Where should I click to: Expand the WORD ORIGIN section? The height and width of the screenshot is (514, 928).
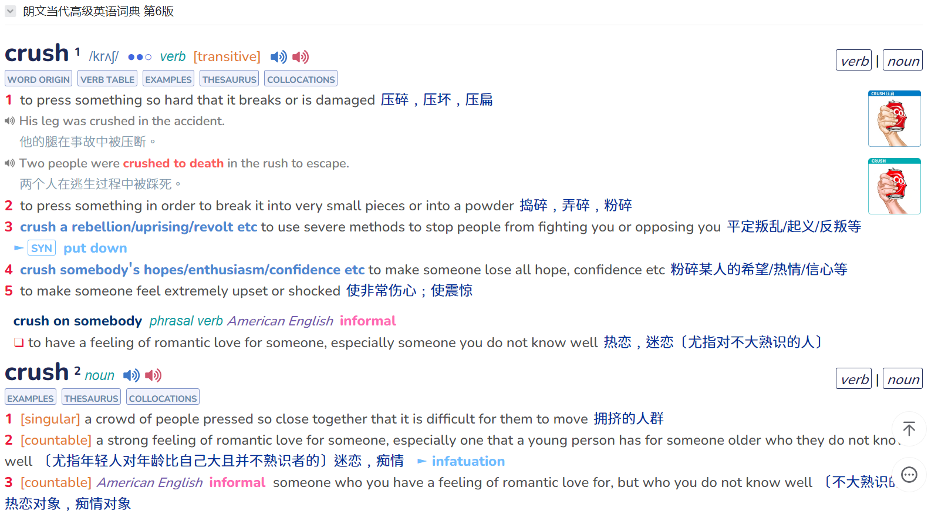pos(38,79)
